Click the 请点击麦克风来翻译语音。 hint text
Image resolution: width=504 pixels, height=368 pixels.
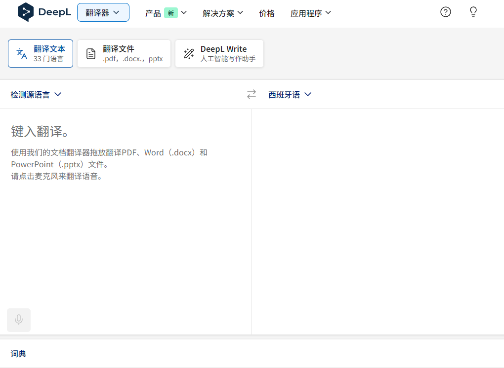tap(56, 176)
